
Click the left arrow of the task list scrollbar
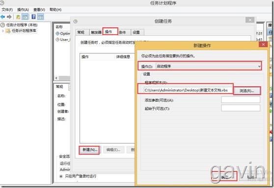56,78
